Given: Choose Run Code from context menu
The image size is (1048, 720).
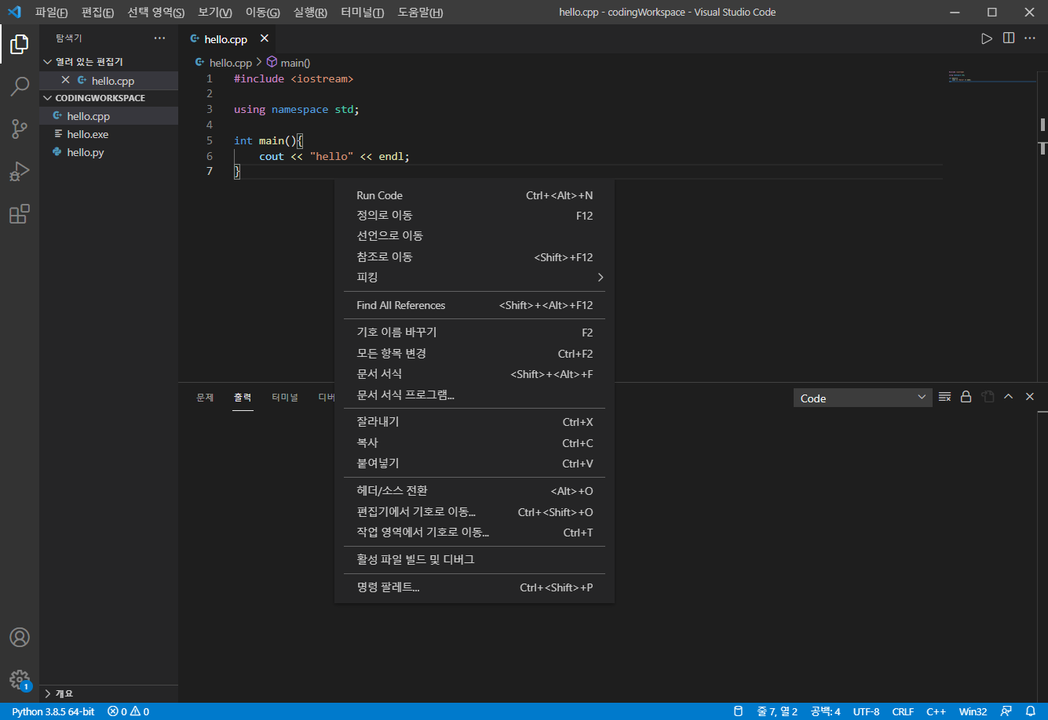Looking at the screenshot, I should point(474,195).
